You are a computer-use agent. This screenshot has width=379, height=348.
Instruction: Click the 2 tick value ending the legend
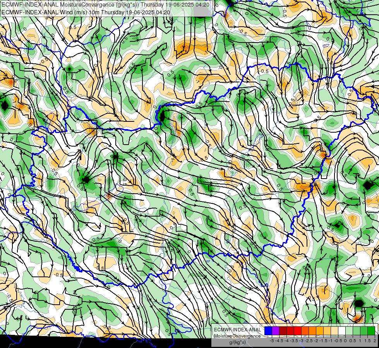[x=375, y=341]
